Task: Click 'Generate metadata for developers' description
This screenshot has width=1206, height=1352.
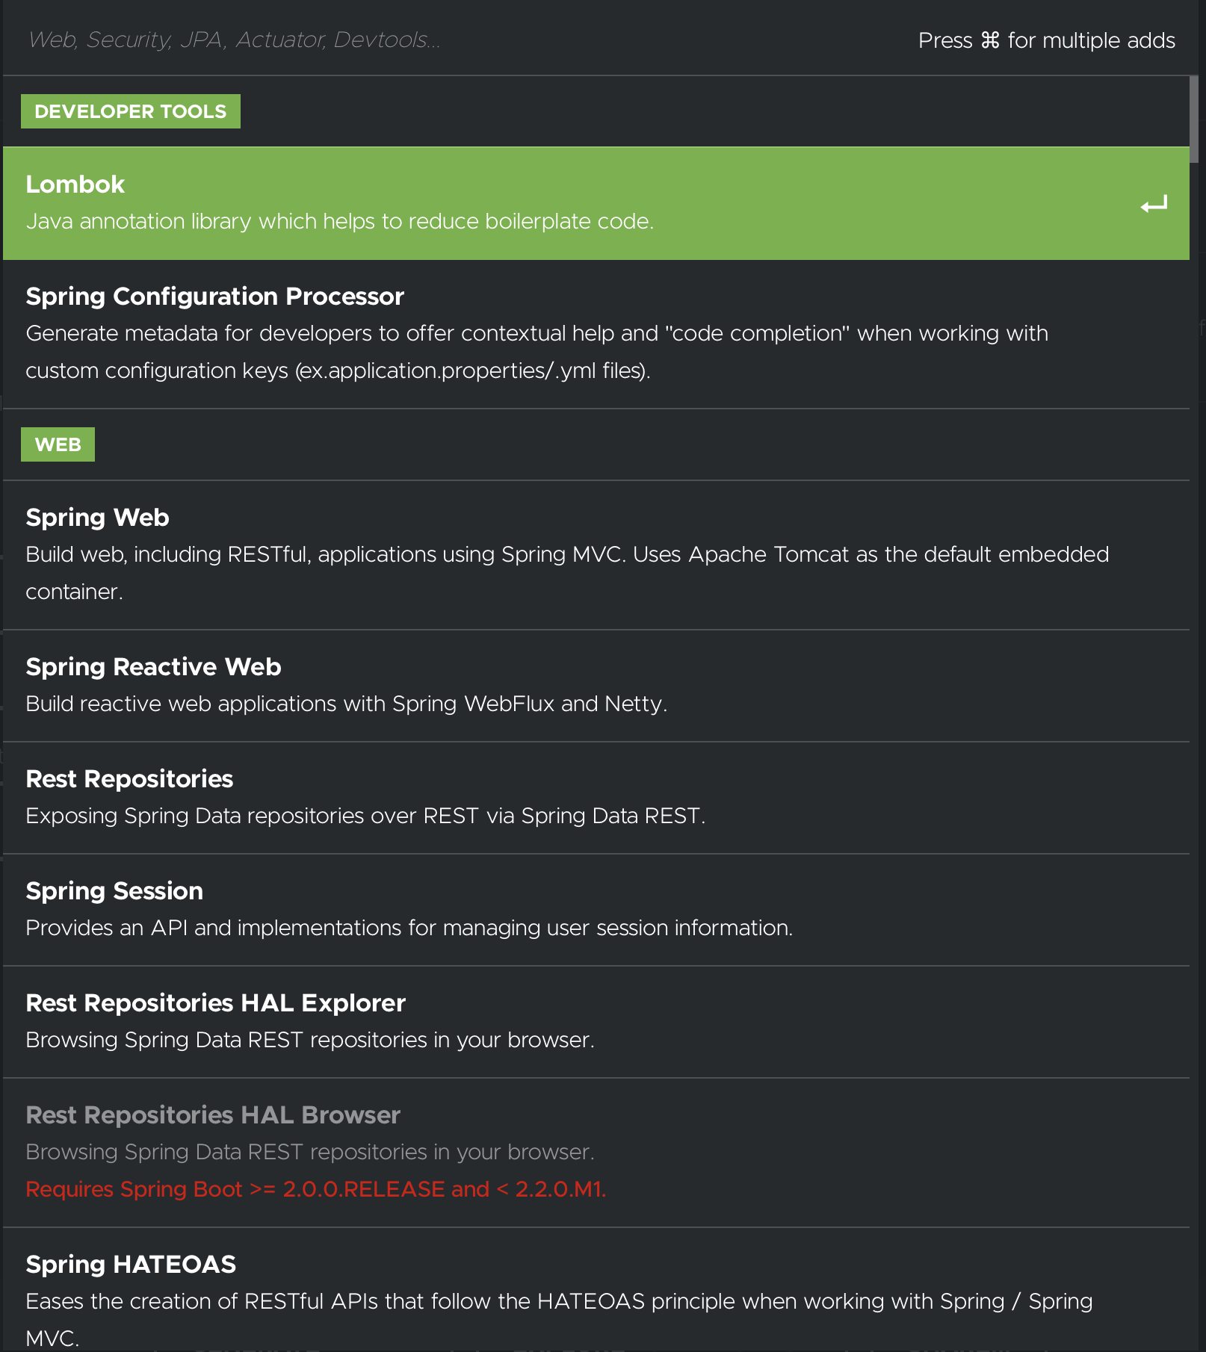Action: tap(536, 352)
